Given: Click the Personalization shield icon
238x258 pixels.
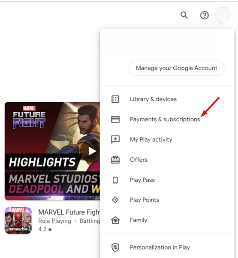Looking at the screenshot, I should [115, 247].
